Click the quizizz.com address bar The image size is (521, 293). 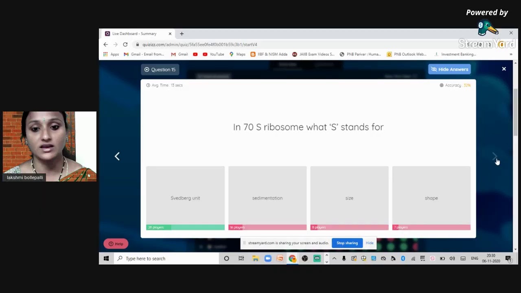coord(299,44)
